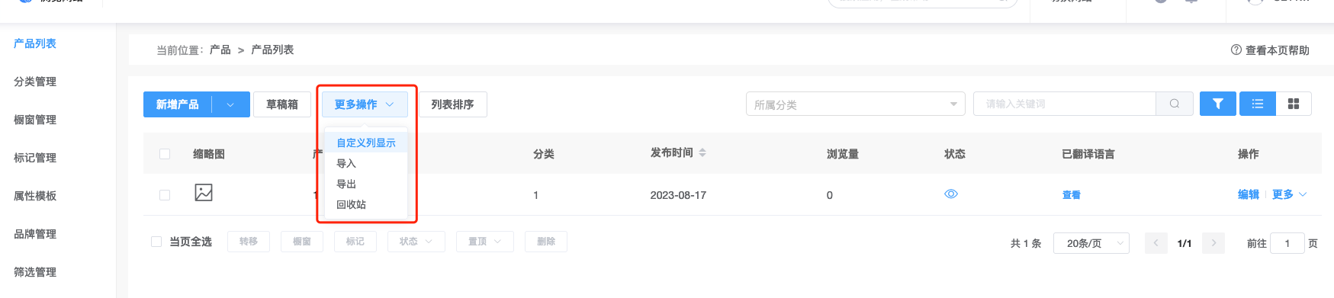1334x298 pixels.
Task: Toggle the product status eye icon
Action: [x=950, y=194]
